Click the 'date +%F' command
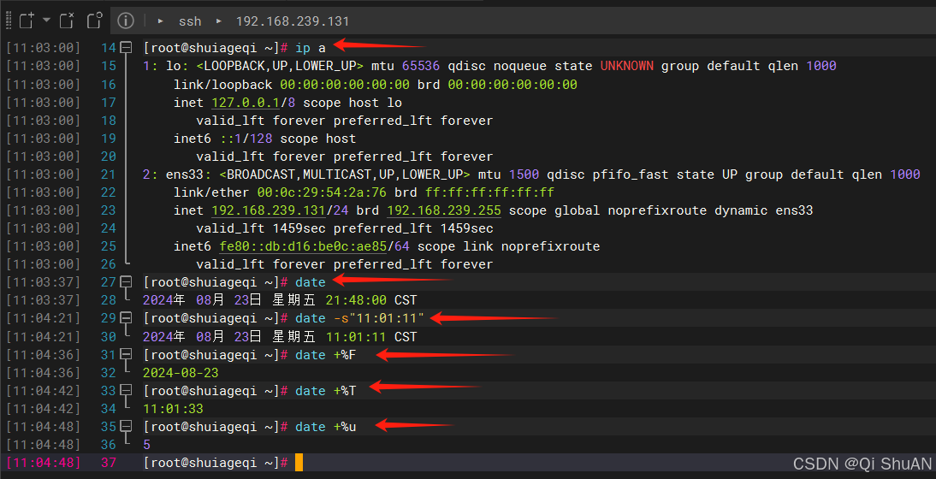Image resolution: width=936 pixels, height=479 pixels. click(x=326, y=355)
